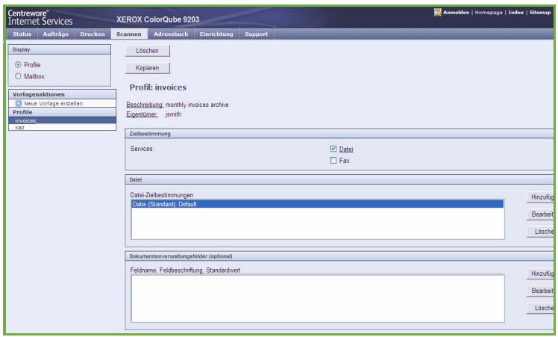This screenshot has width=558, height=337.
Task: Open the Einrichtung tab
Action: 216,34
